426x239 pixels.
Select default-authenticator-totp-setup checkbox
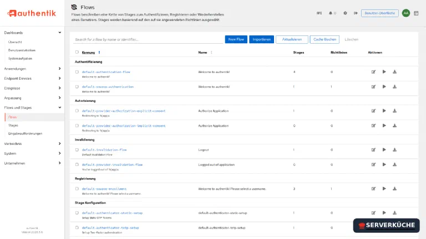77,227
